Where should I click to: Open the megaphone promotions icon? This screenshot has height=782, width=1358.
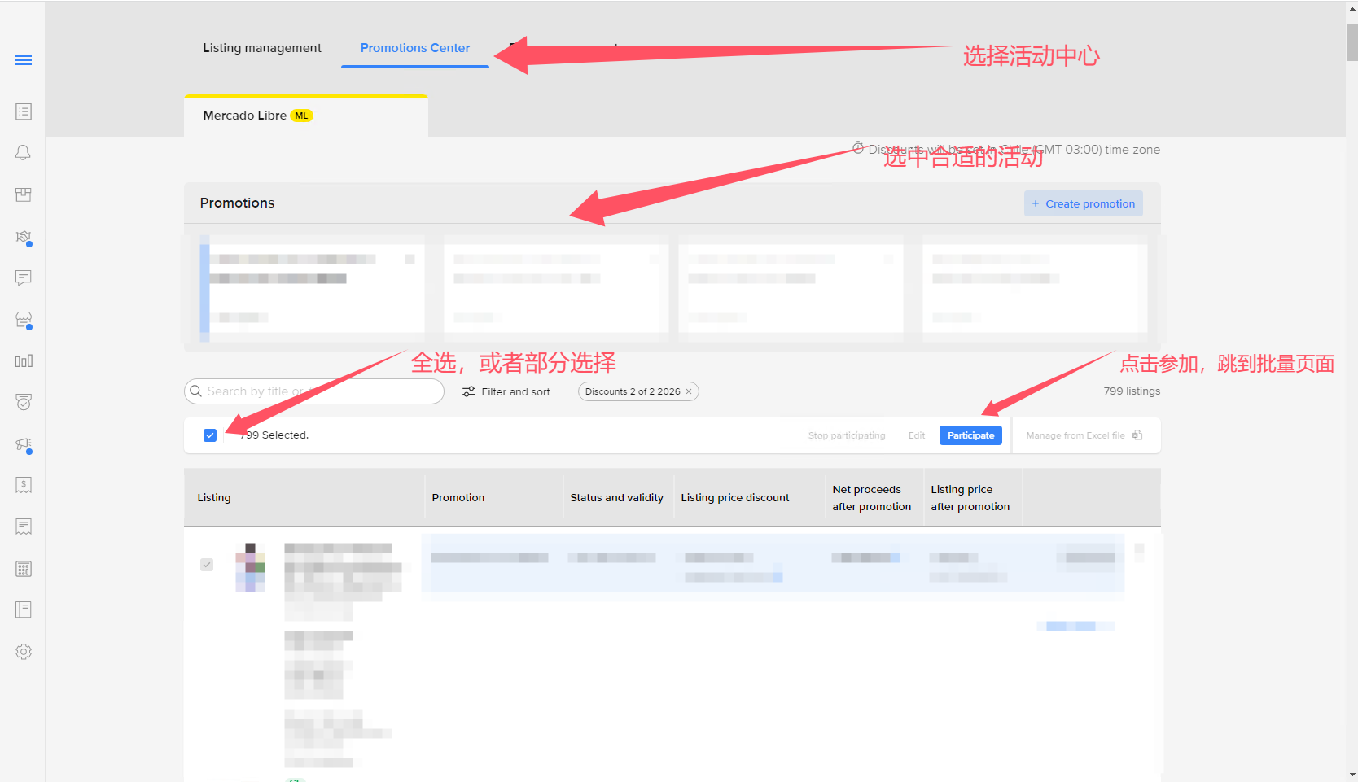click(x=24, y=444)
